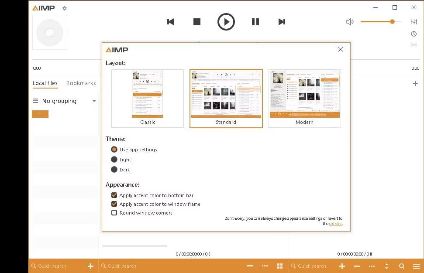This screenshot has height=273, width=424.
Task: Click right bottom bar search magnifier
Action: pos(402,266)
